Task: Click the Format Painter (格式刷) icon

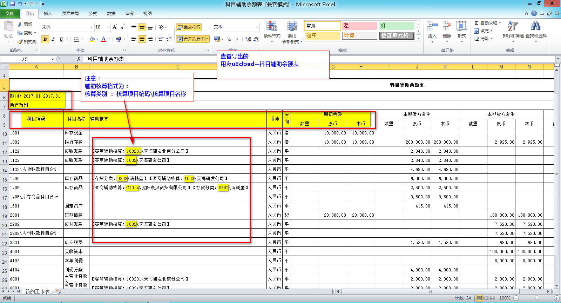Action: click(20, 42)
